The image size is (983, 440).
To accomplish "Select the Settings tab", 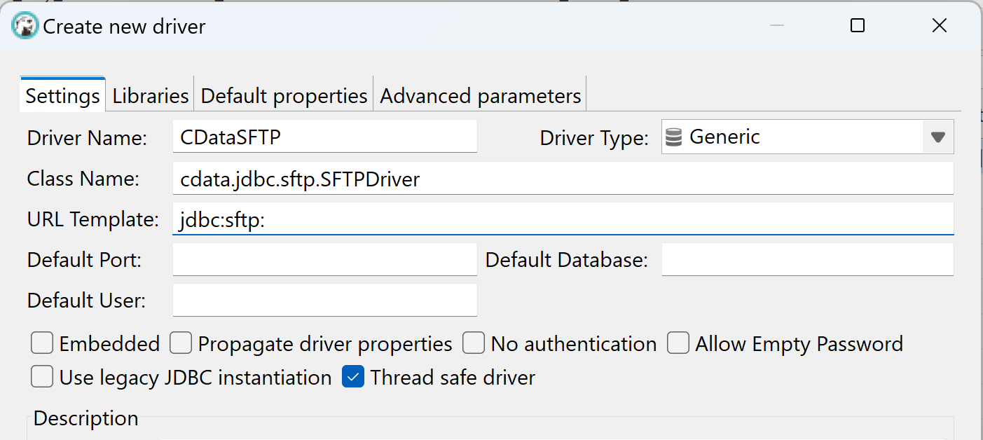I will [x=62, y=96].
